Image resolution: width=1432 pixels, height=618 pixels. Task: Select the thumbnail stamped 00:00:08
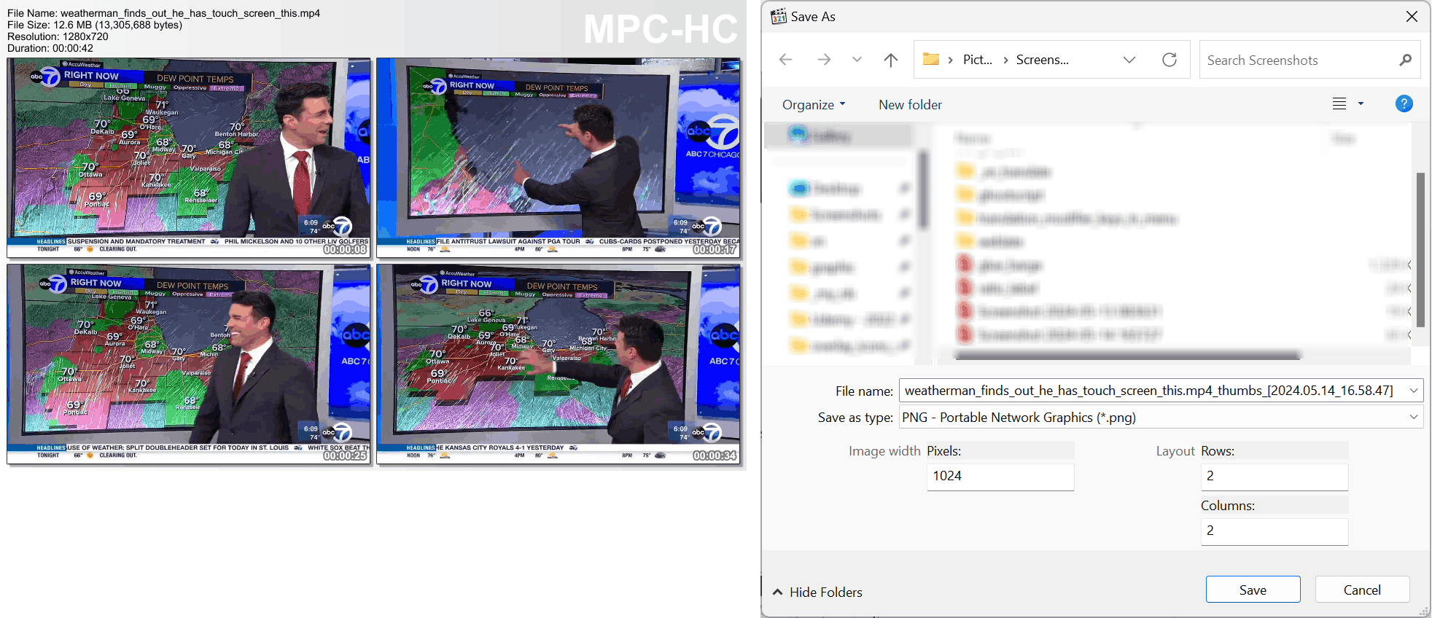[189, 158]
